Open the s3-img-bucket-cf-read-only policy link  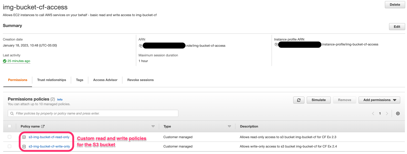[x=49, y=137]
